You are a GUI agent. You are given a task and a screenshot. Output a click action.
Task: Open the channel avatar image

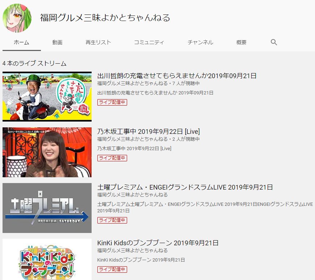pyautogui.click(x=17, y=18)
